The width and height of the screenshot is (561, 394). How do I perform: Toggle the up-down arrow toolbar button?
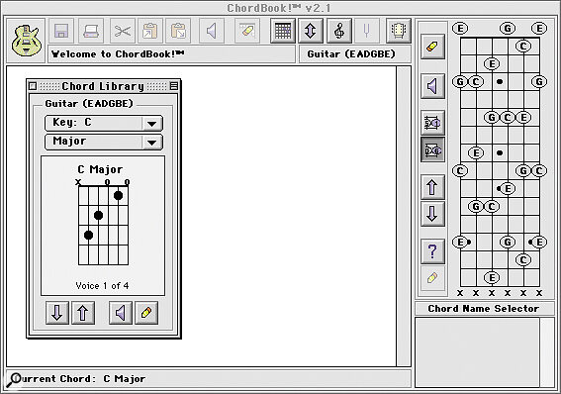click(x=311, y=31)
